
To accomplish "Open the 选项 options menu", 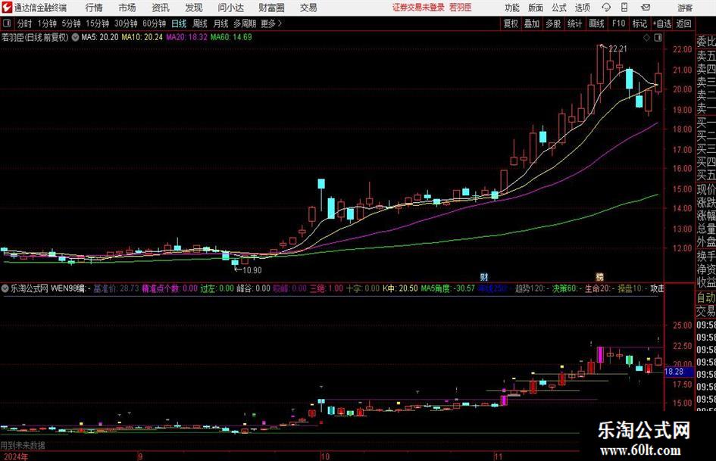I will click(582, 8).
